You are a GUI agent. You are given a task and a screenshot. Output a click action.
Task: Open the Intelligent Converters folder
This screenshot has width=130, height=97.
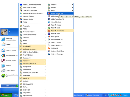(32, 49)
